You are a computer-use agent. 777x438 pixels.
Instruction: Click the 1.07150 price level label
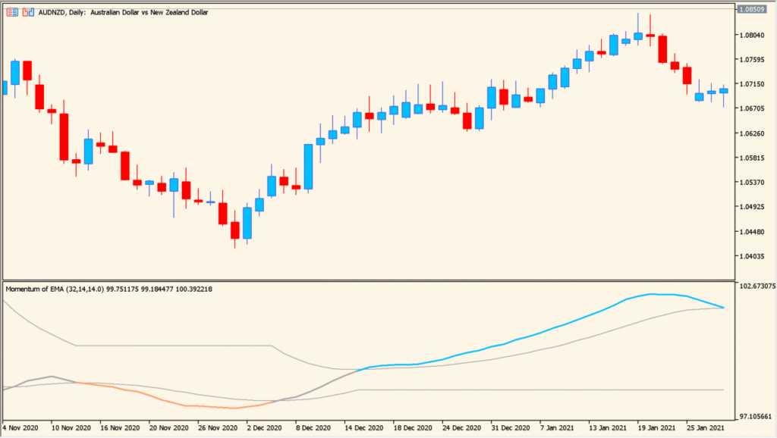[x=752, y=84]
